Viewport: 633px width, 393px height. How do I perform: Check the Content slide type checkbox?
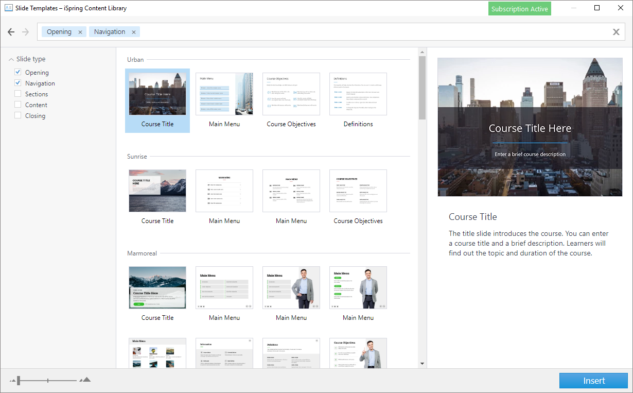tap(19, 105)
